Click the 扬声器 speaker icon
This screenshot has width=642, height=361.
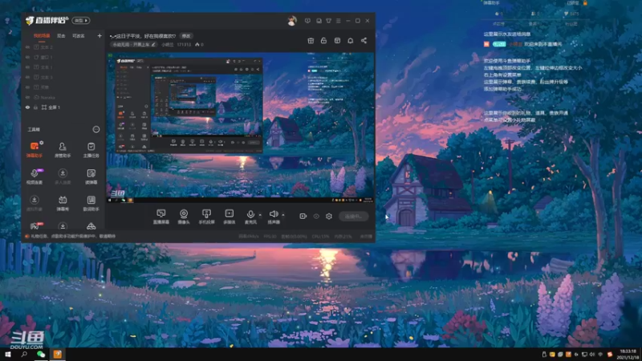click(x=274, y=216)
